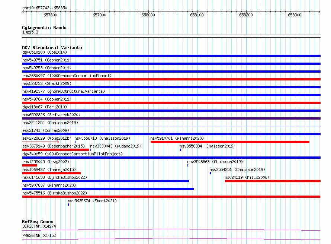The height and width of the screenshot is (244, 331).
Task: Select esv1255045 (Levy2007) label
Action: coord(46,162)
